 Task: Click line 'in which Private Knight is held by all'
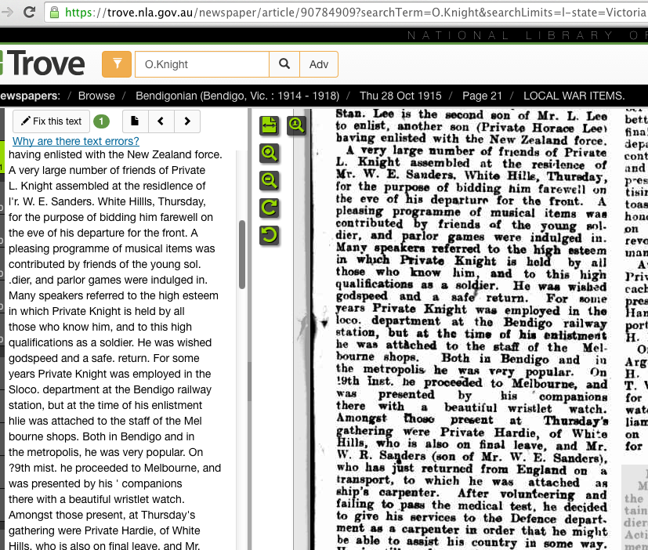tap(96, 312)
